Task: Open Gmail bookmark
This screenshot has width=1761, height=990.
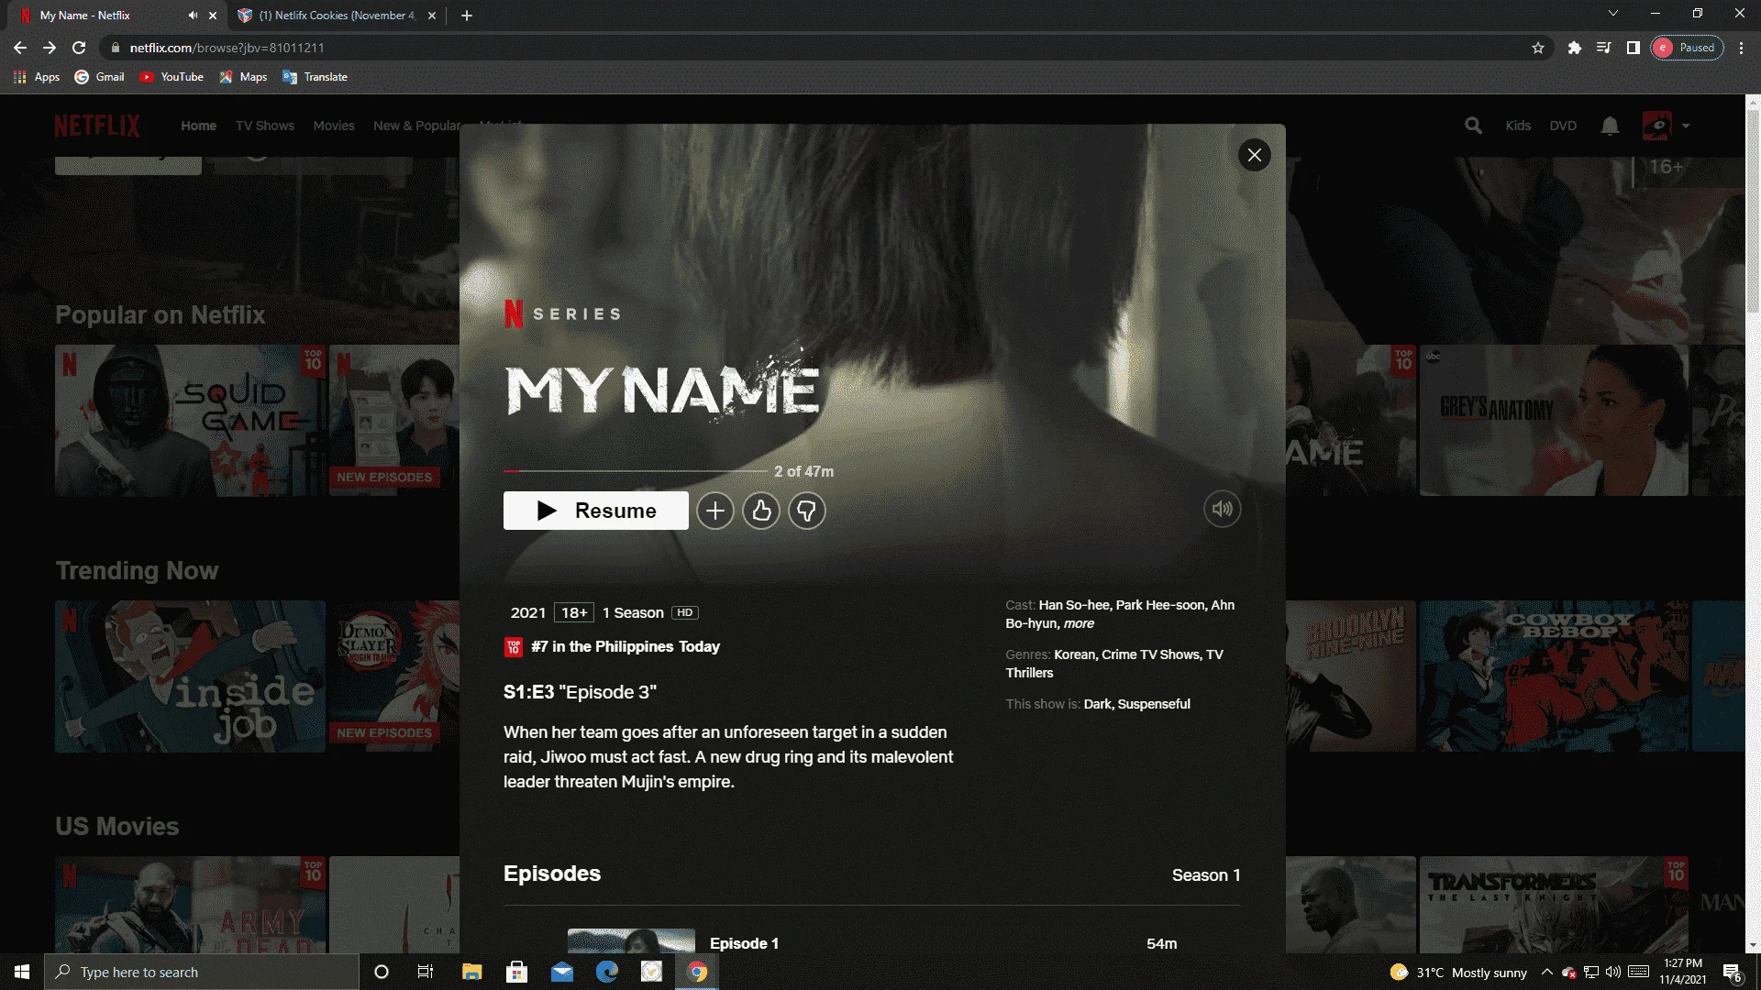Action: [99, 77]
